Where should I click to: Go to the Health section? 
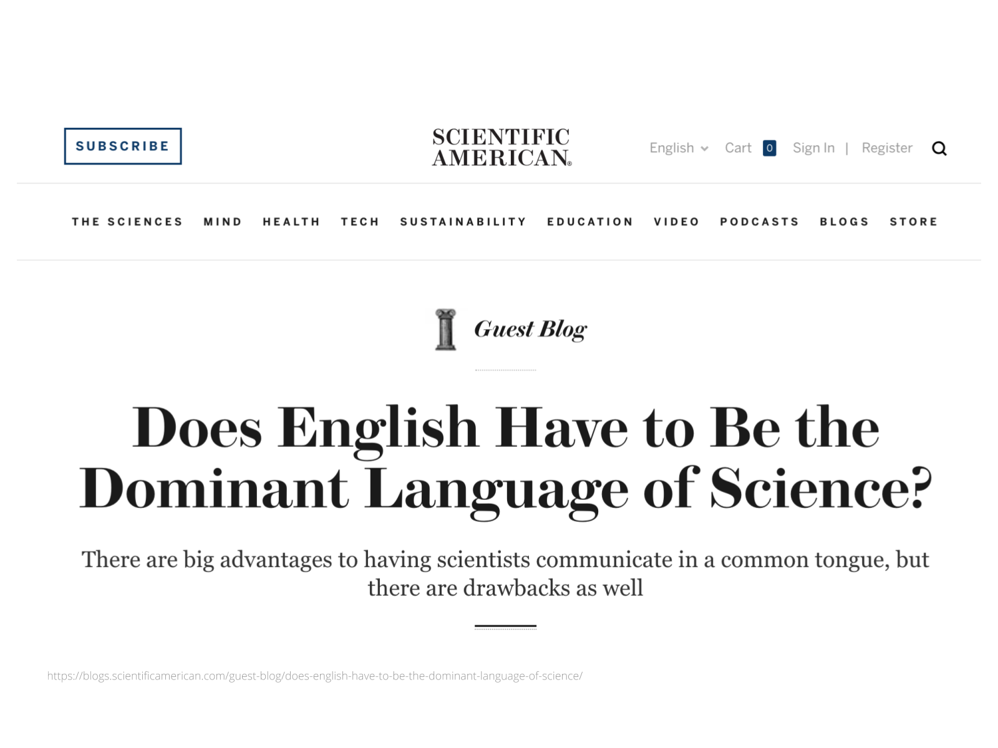click(x=291, y=222)
